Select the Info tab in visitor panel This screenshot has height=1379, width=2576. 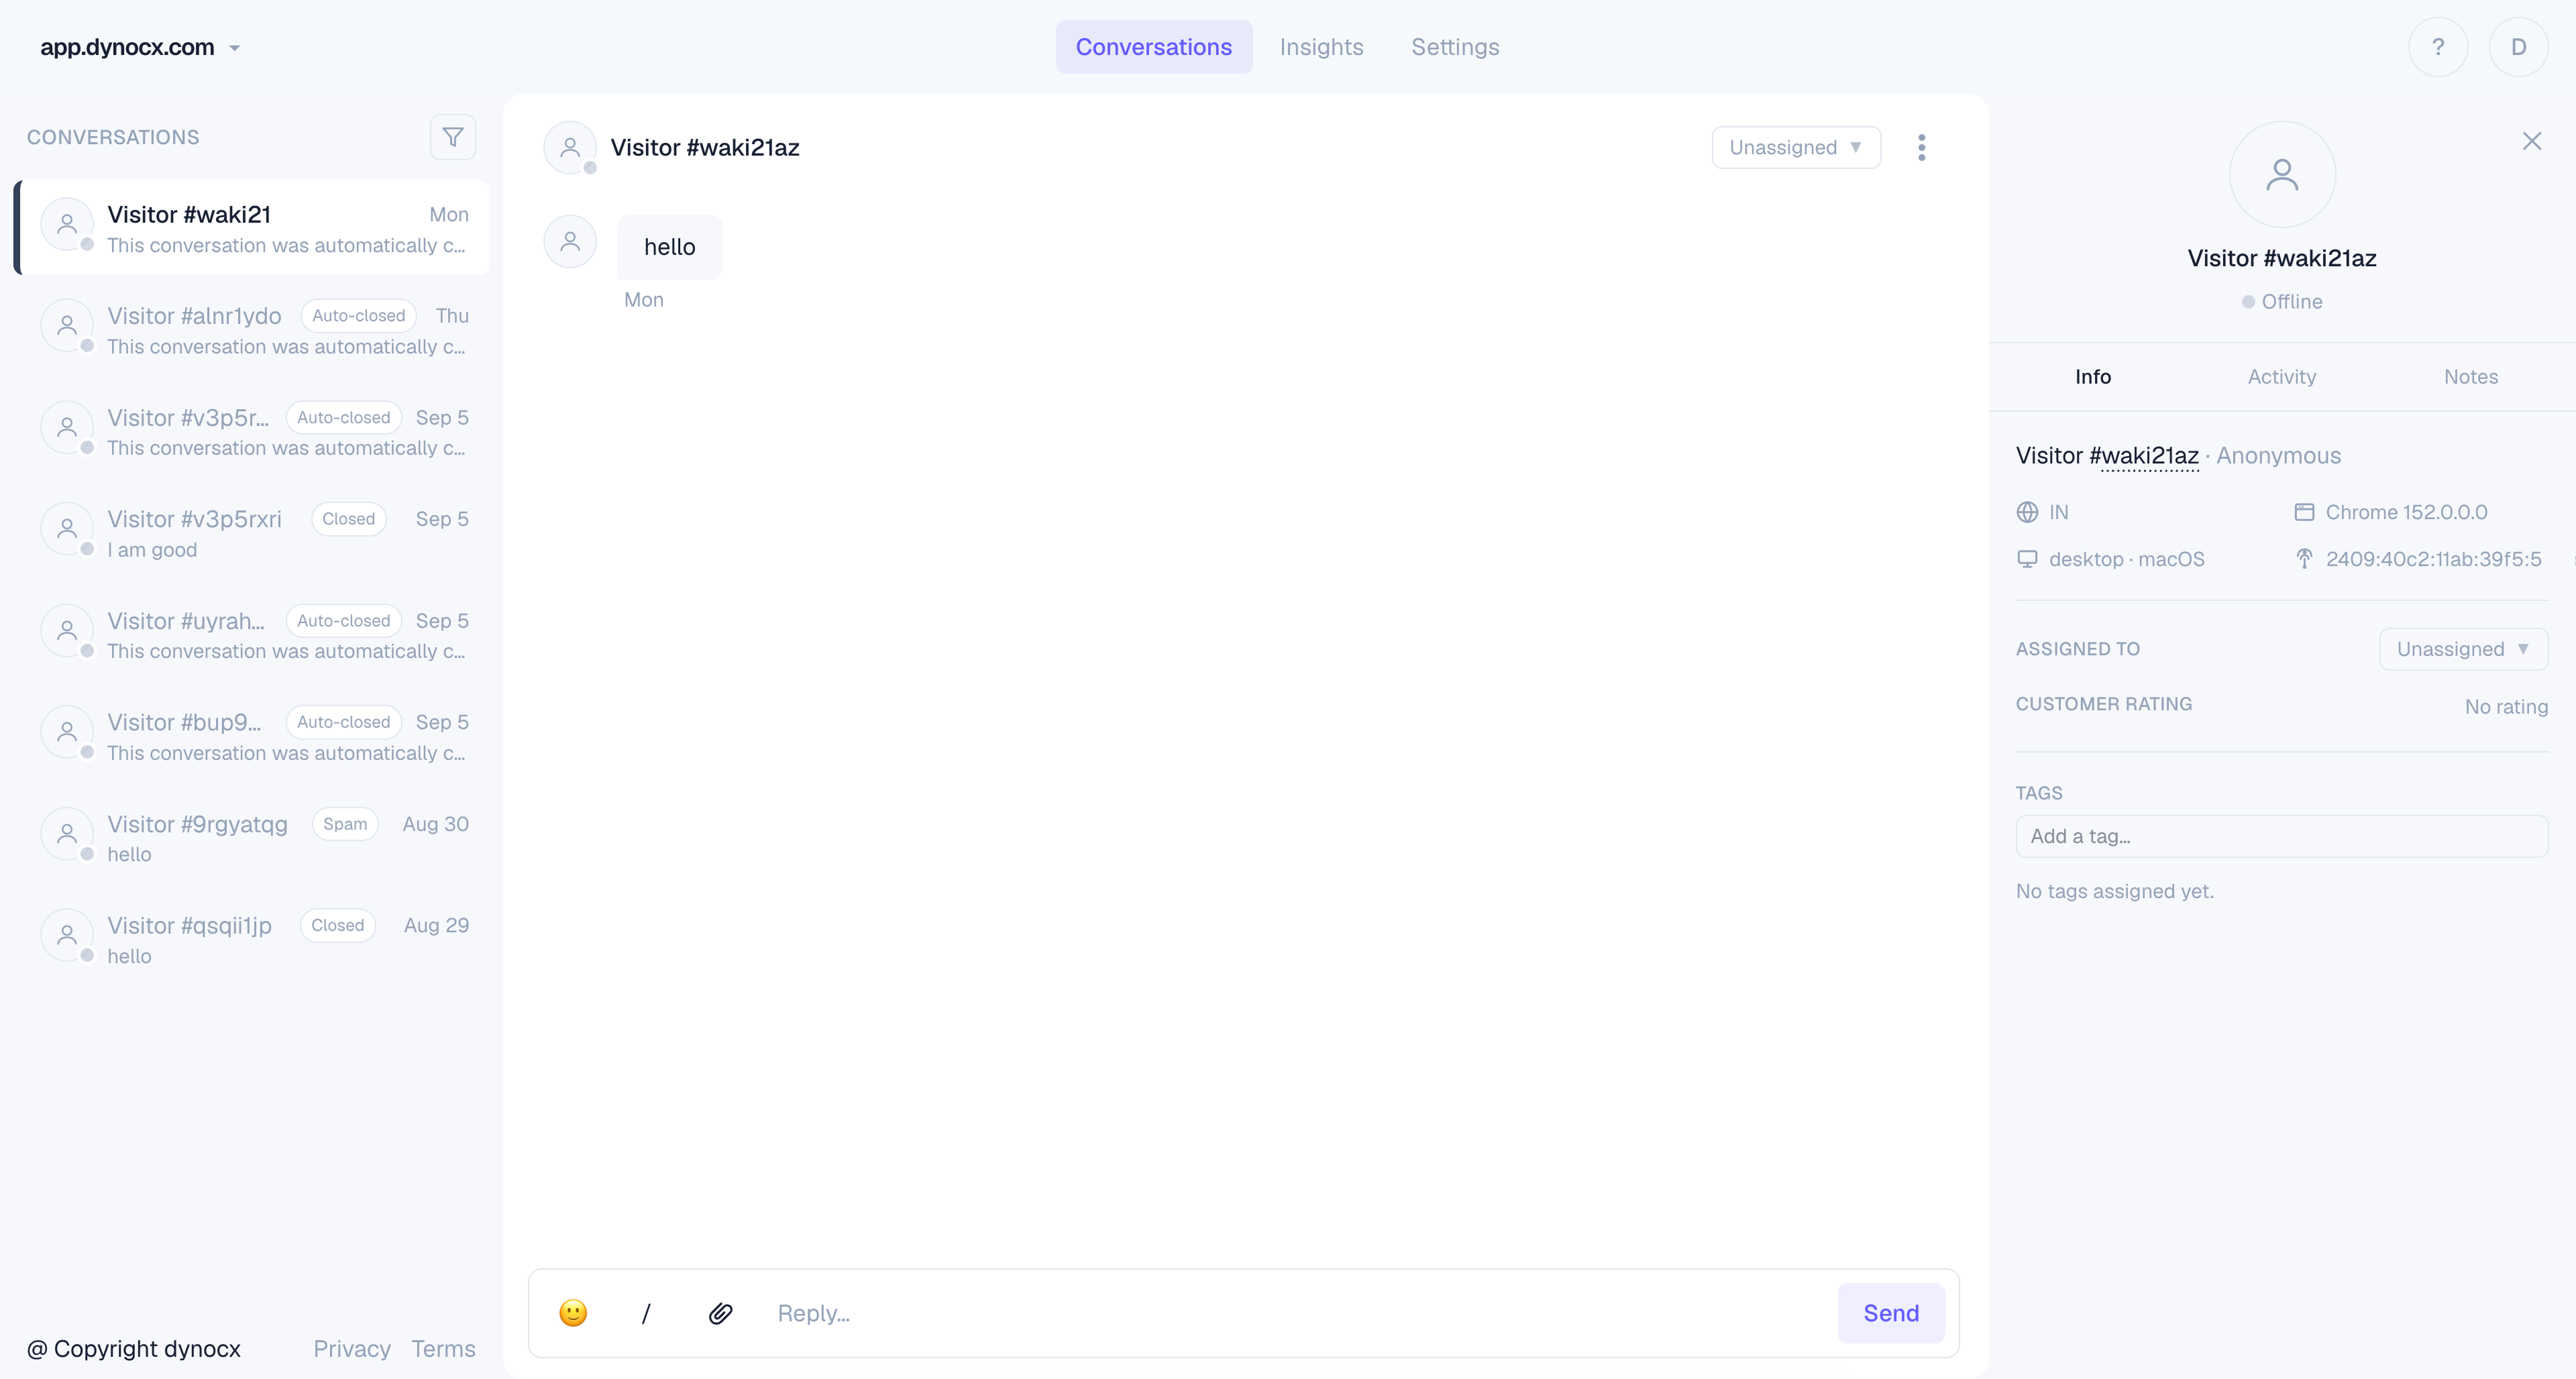2092,377
